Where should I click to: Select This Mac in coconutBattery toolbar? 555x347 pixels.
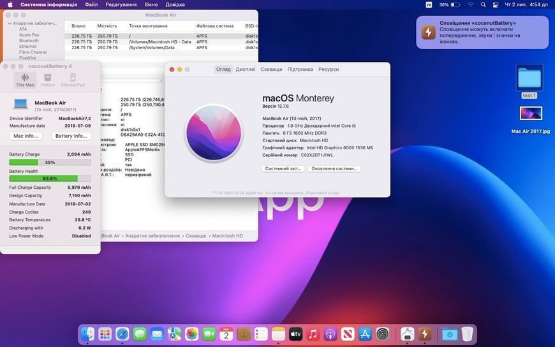click(25, 80)
